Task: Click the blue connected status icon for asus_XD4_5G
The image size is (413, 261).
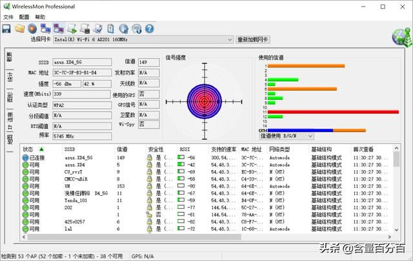Action: point(25,158)
